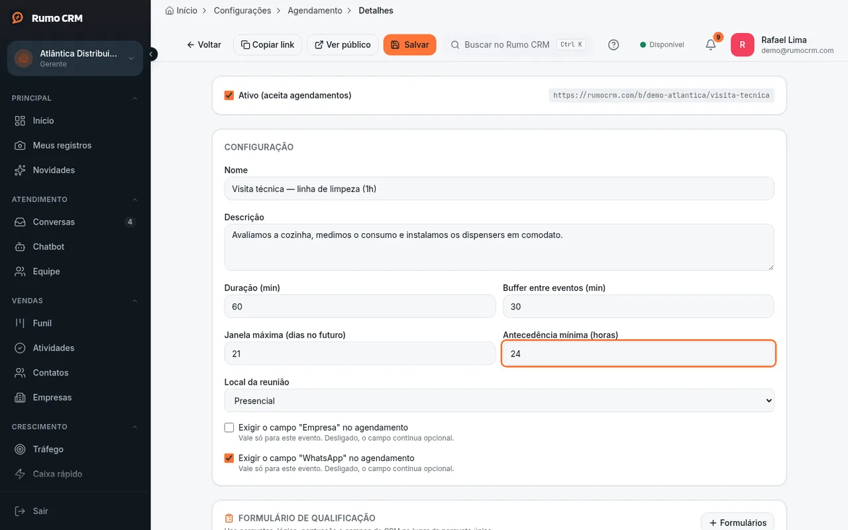Enable Exigir o campo "Empresa" checkbox

tap(229, 427)
